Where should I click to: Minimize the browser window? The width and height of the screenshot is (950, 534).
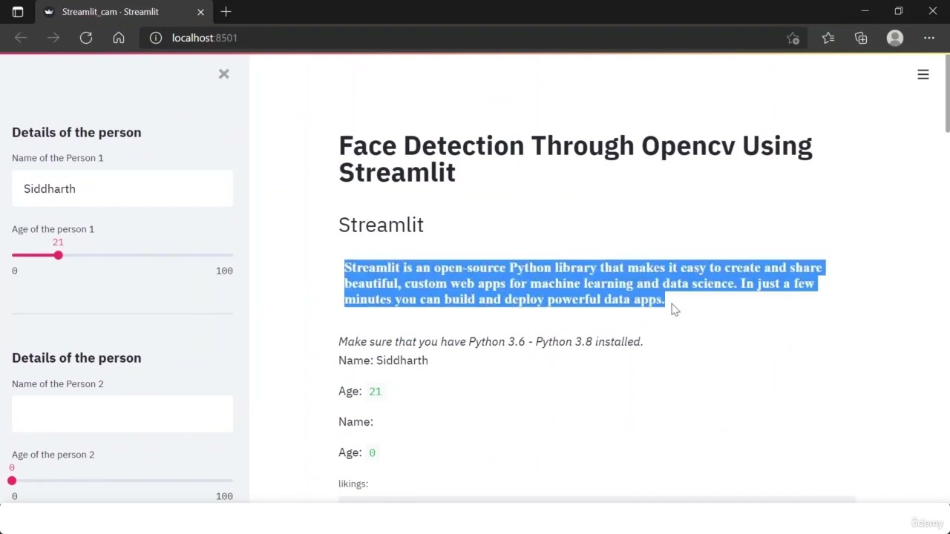pyautogui.click(x=865, y=11)
